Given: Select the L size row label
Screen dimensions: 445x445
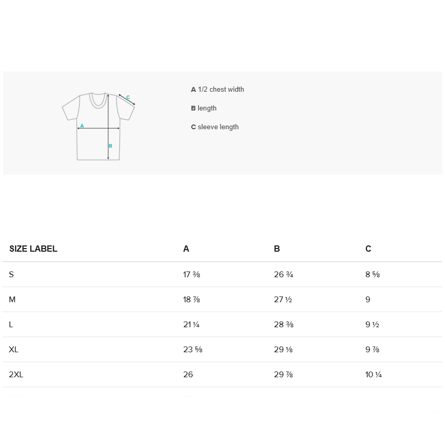Looking at the screenshot, I should coord(11,325).
